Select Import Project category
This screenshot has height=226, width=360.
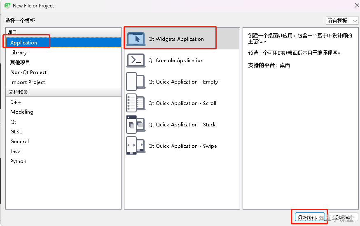63,82
